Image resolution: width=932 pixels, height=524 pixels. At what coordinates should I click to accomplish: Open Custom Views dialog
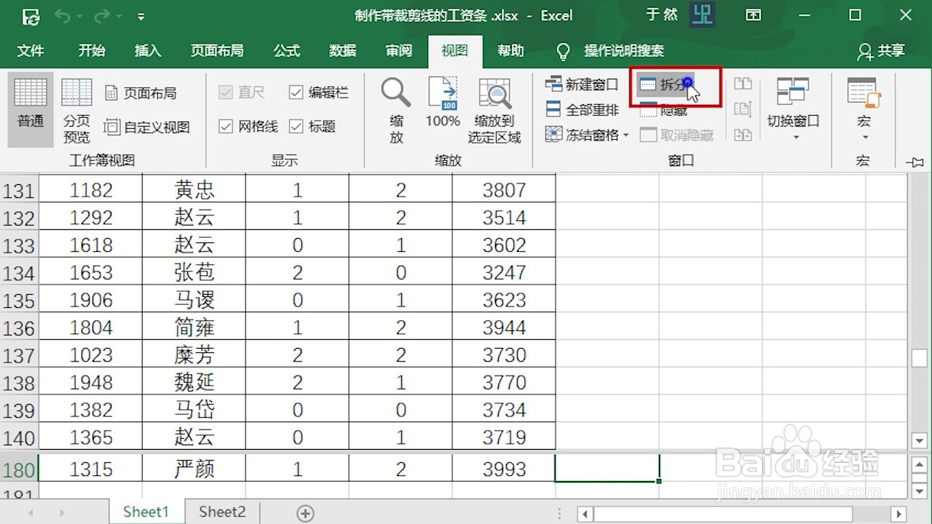point(147,127)
